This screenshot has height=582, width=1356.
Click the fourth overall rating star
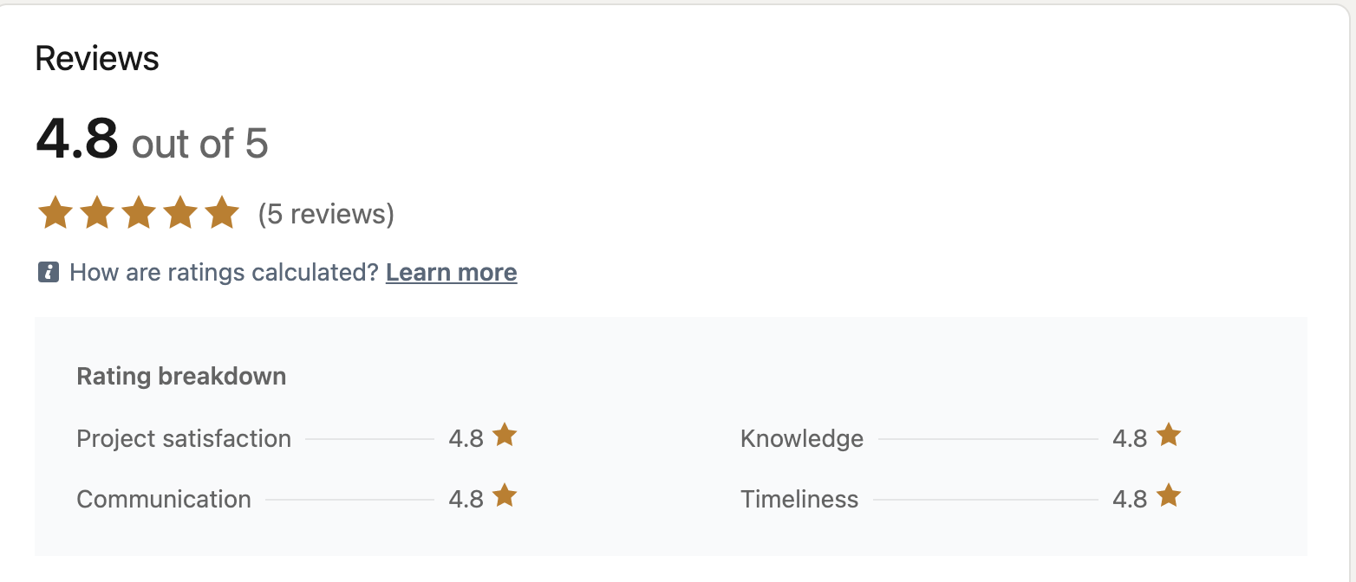(x=180, y=213)
